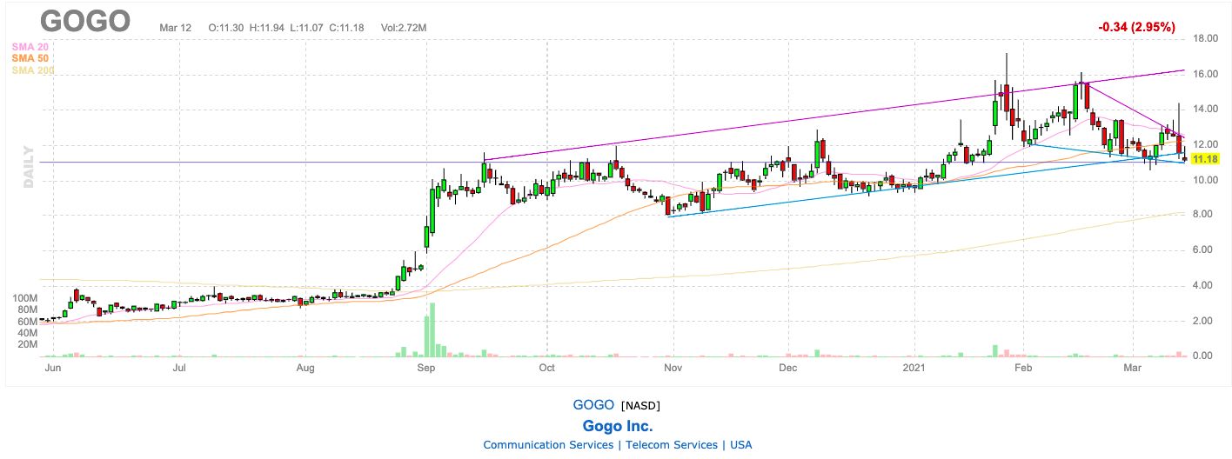This screenshot has height=459, width=1232.
Task: Click the large GOGO chart title
Action: point(85,21)
